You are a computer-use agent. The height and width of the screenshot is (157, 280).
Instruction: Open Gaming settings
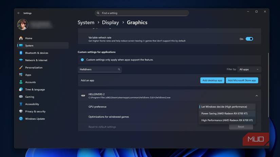(x=43, y=97)
